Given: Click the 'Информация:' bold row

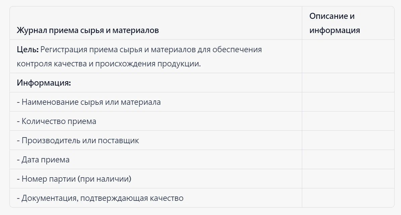Looking at the screenshot, I should pos(44,83).
